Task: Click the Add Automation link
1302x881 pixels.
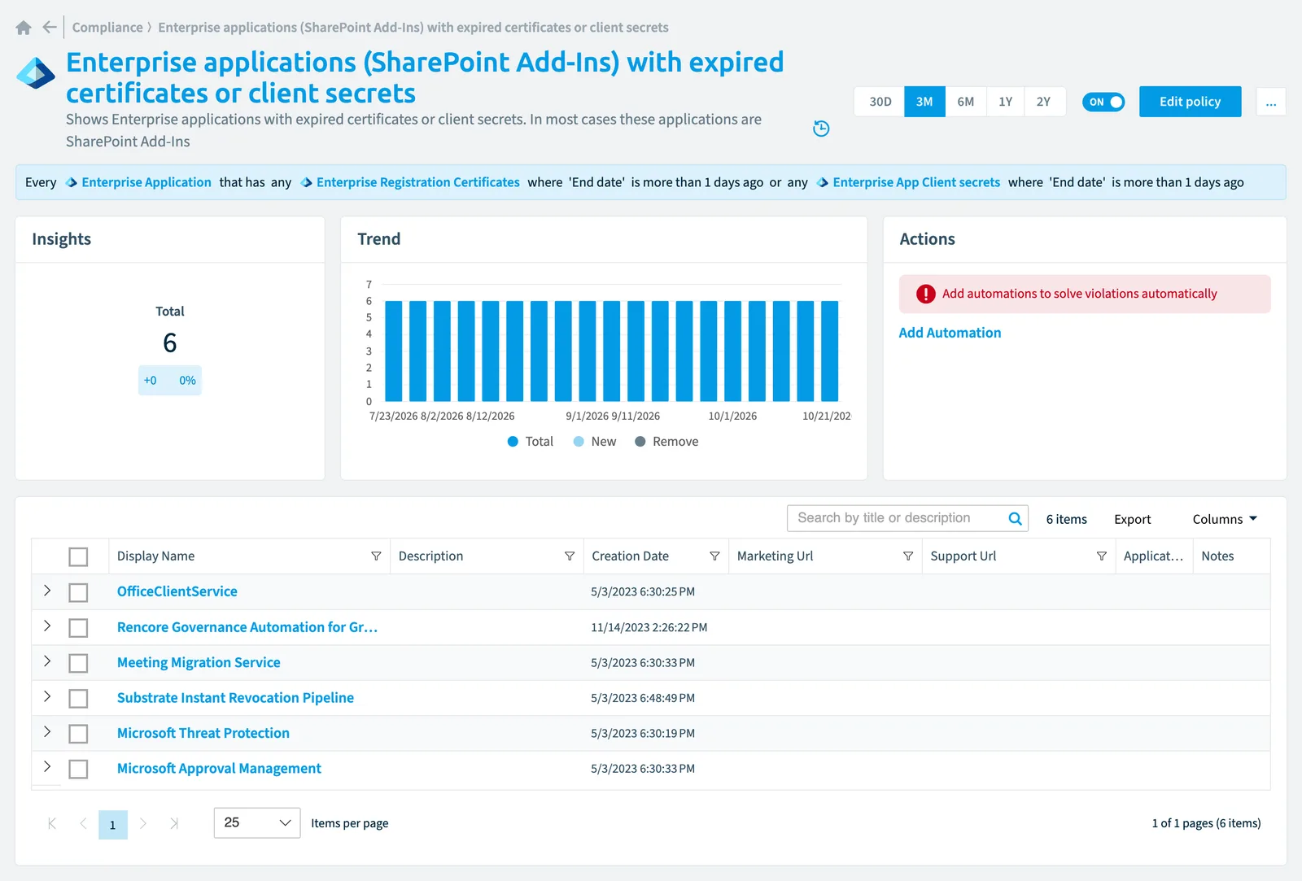Action: coord(950,333)
